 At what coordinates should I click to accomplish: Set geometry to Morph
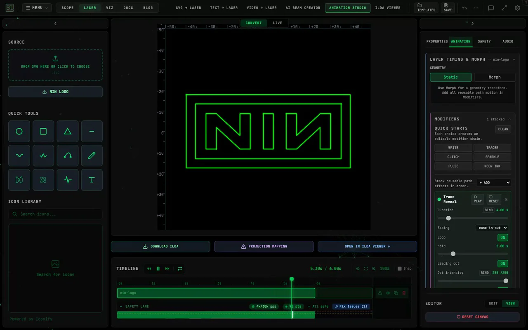[495, 77]
